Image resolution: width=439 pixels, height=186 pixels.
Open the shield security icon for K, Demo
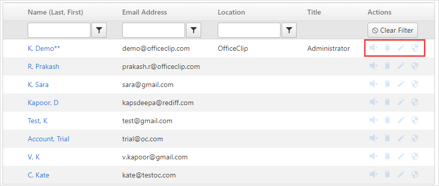tap(415, 48)
